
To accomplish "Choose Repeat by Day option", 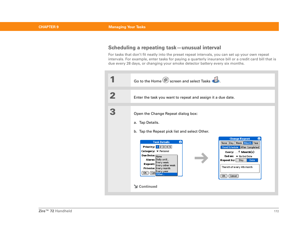I will click(x=241, y=160).
